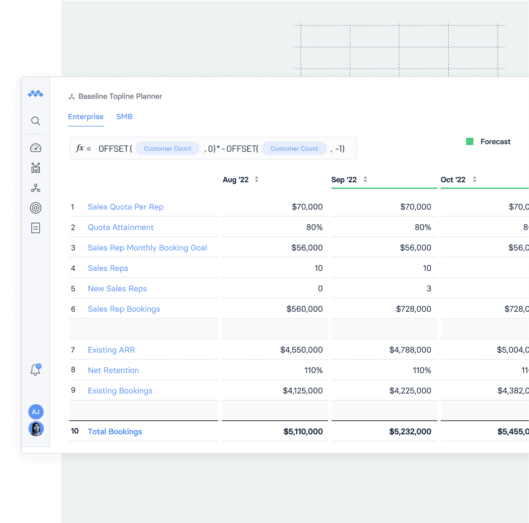Sort the Sep '22 column
Image resolution: width=529 pixels, height=523 pixels.
click(365, 179)
